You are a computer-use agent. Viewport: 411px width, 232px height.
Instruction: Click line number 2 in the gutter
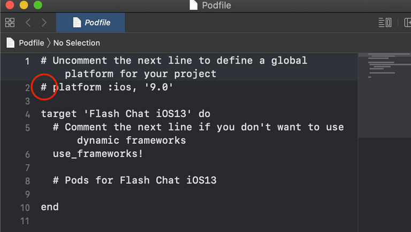(x=27, y=88)
